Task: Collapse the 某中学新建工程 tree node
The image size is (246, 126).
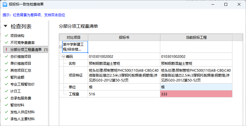Action: [x=61, y=47]
